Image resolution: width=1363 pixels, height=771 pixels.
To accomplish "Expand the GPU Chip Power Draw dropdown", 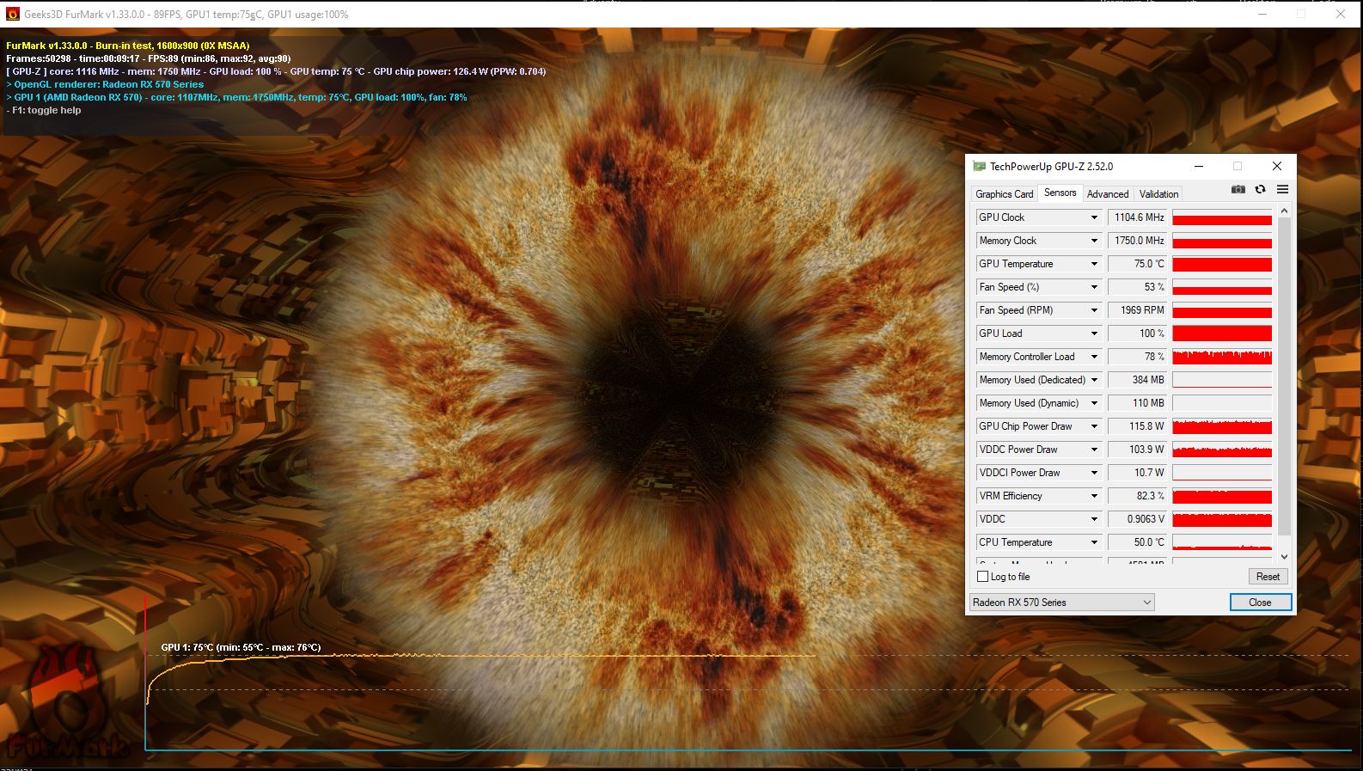I will [1094, 426].
